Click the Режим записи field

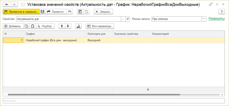(177, 19)
